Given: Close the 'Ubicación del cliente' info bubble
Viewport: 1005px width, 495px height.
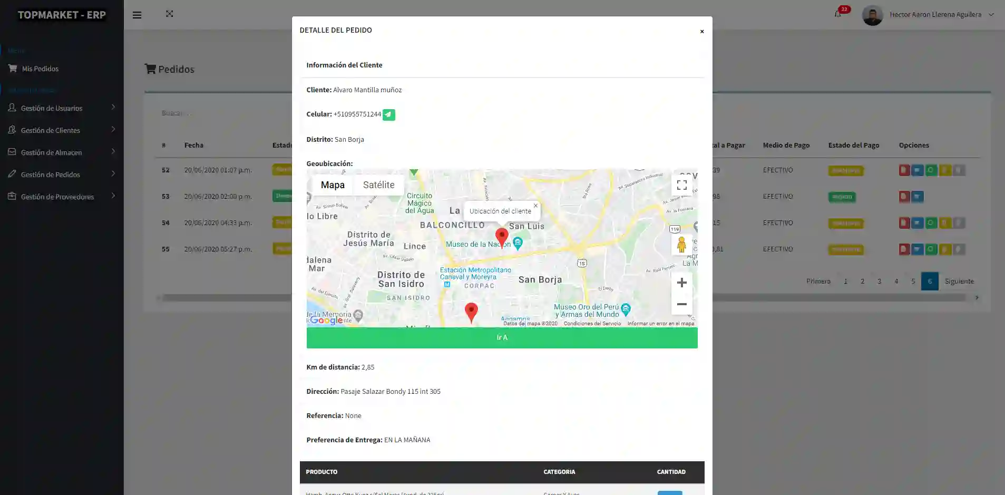Looking at the screenshot, I should tap(535, 206).
